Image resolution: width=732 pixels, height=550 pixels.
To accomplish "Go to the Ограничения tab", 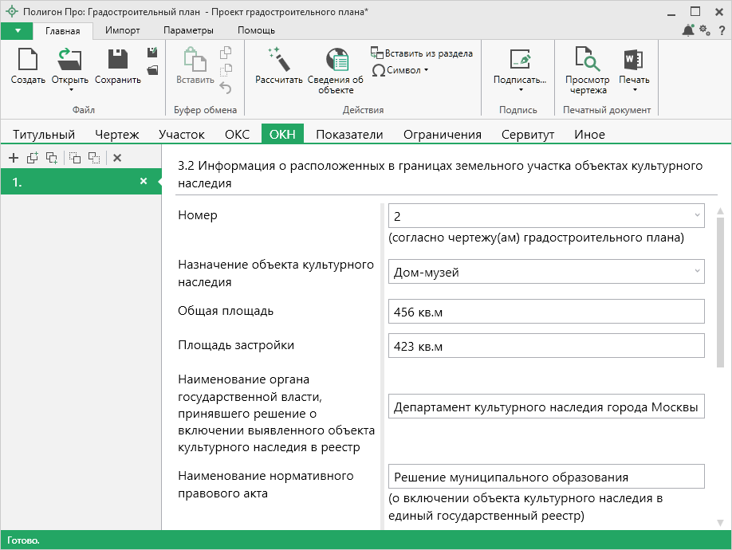I will point(442,135).
